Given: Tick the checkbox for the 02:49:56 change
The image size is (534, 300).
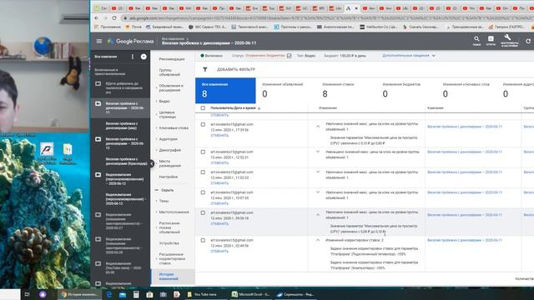Looking at the screenshot, I should click(203, 241).
